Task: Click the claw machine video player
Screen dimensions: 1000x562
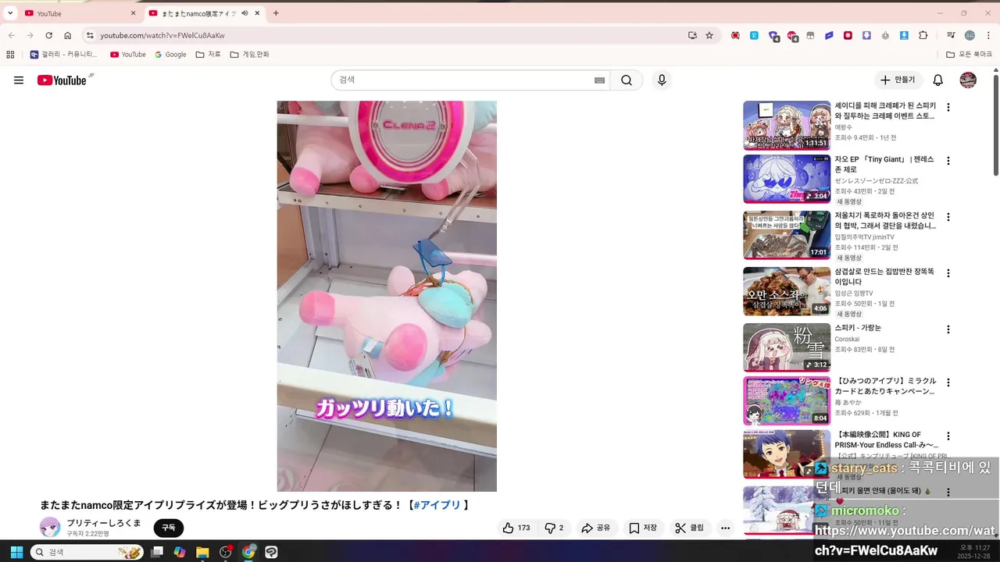Action: 387,296
